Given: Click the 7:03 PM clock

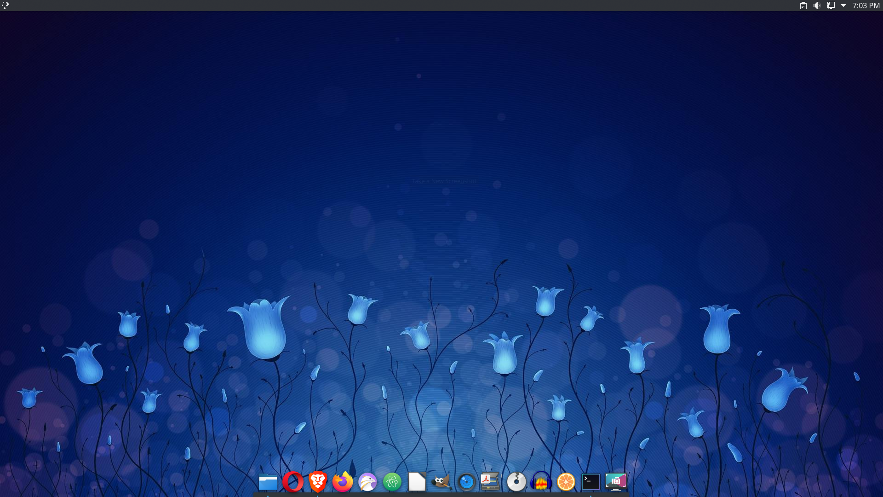Looking at the screenshot, I should (x=866, y=6).
